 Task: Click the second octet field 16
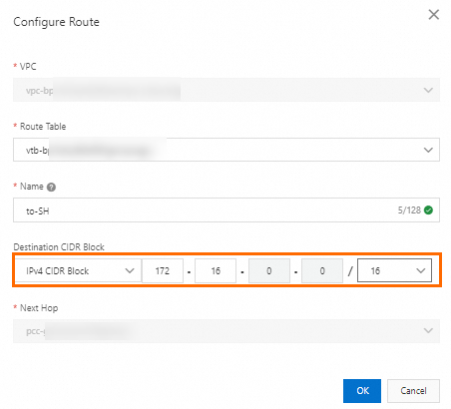216,270
